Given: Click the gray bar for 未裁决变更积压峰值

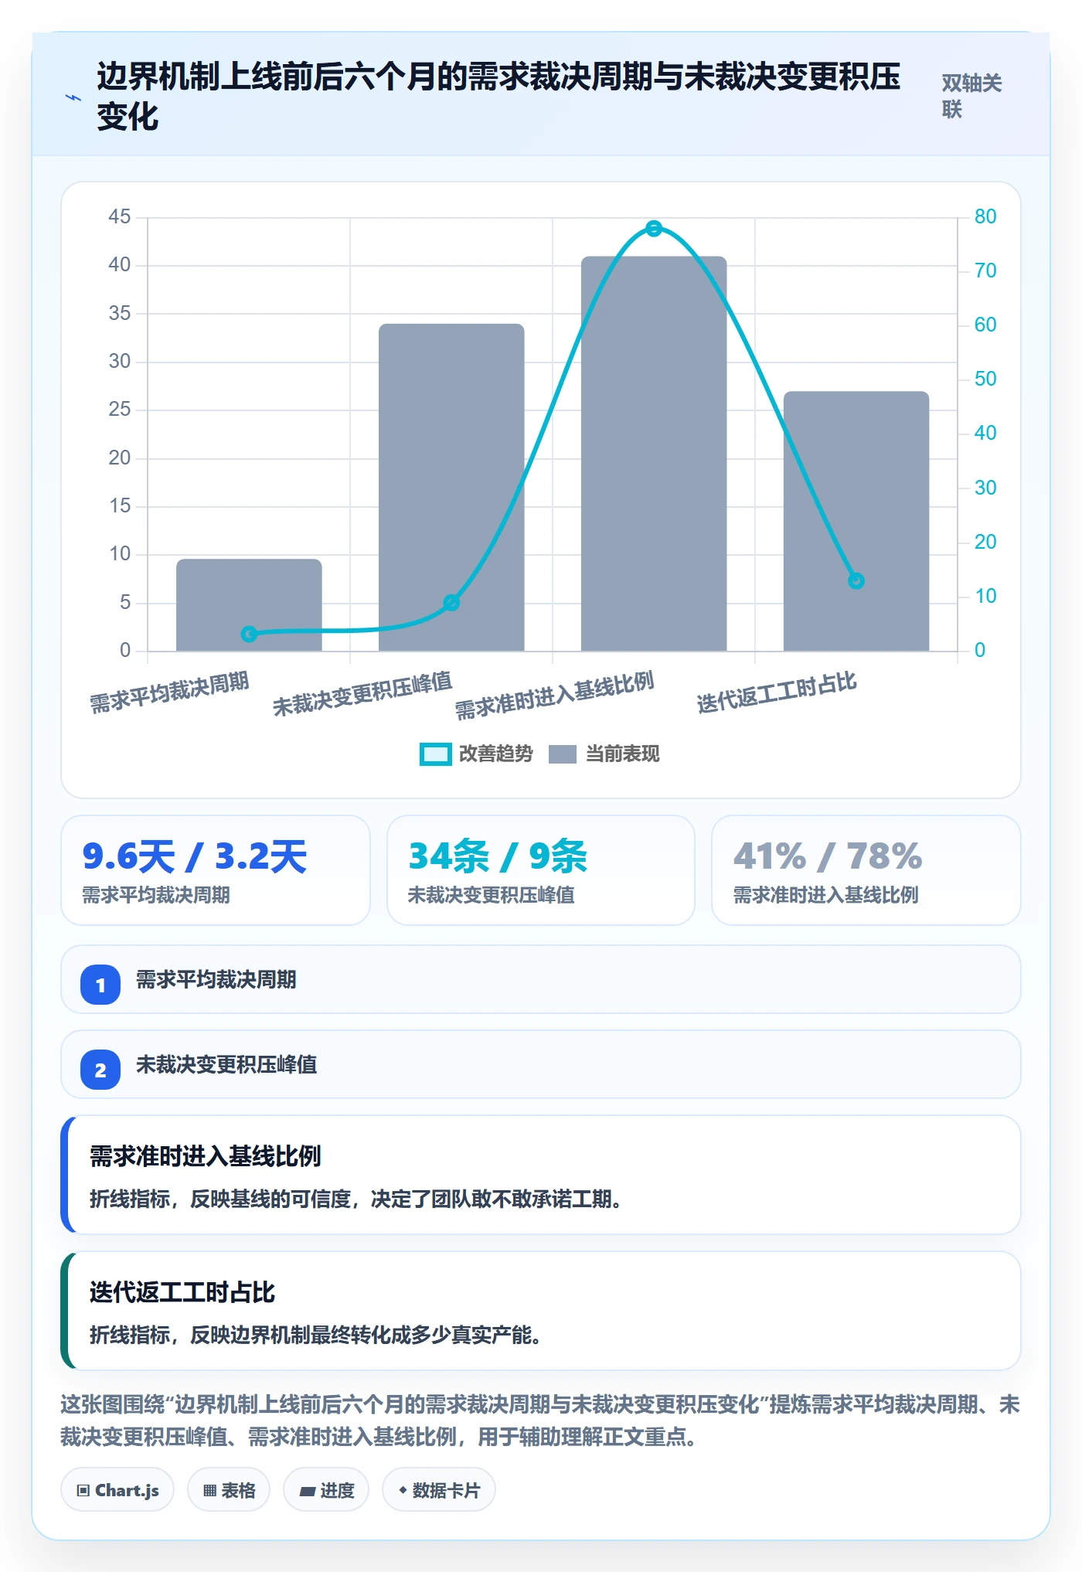Looking at the screenshot, I should [451, 487].
